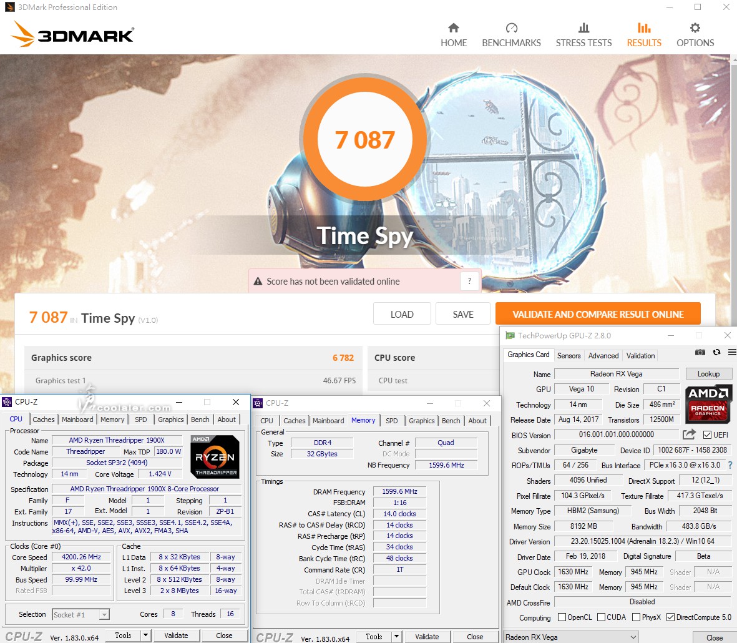Click the Memory Size 8192 MB field

coord(583,526)
